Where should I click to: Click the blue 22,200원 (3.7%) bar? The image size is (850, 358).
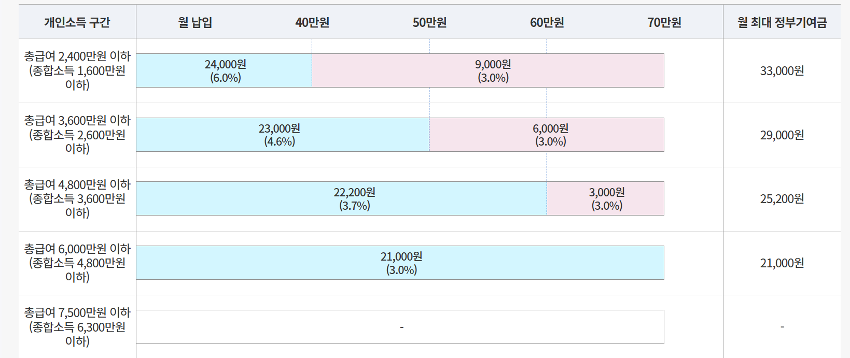click(341, 198)
